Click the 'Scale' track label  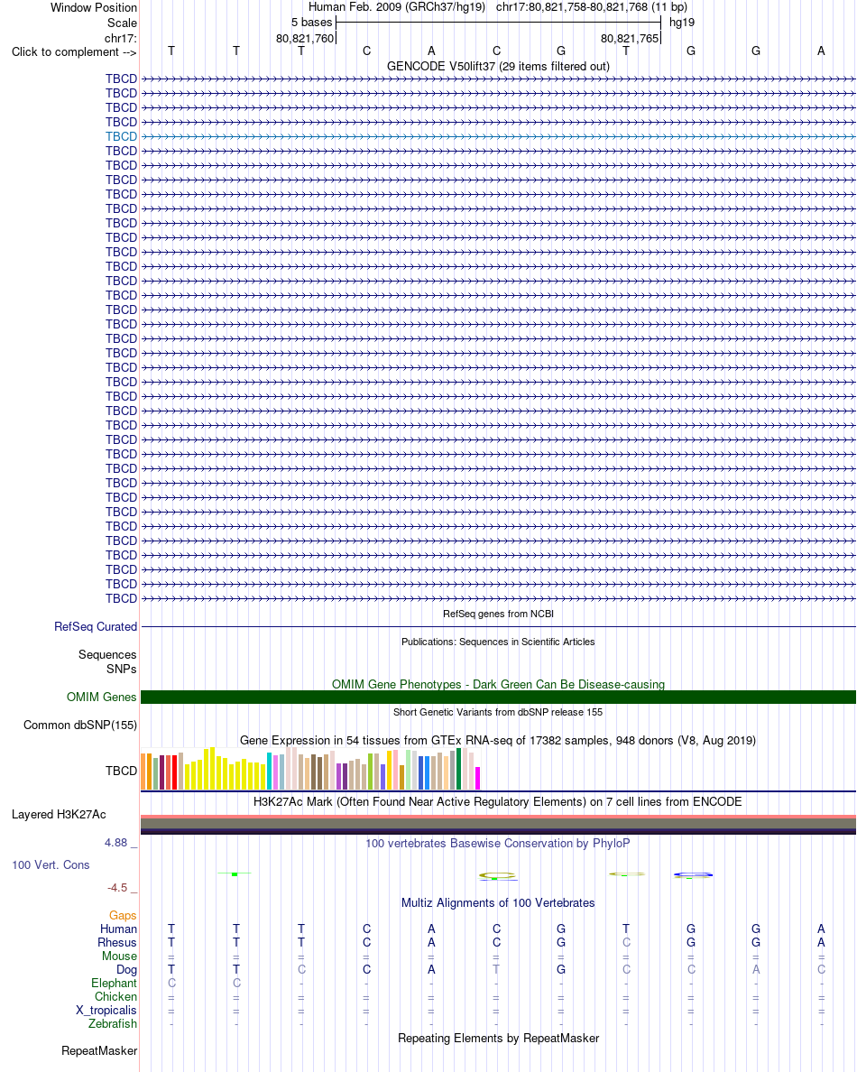[x=122, y=23]
